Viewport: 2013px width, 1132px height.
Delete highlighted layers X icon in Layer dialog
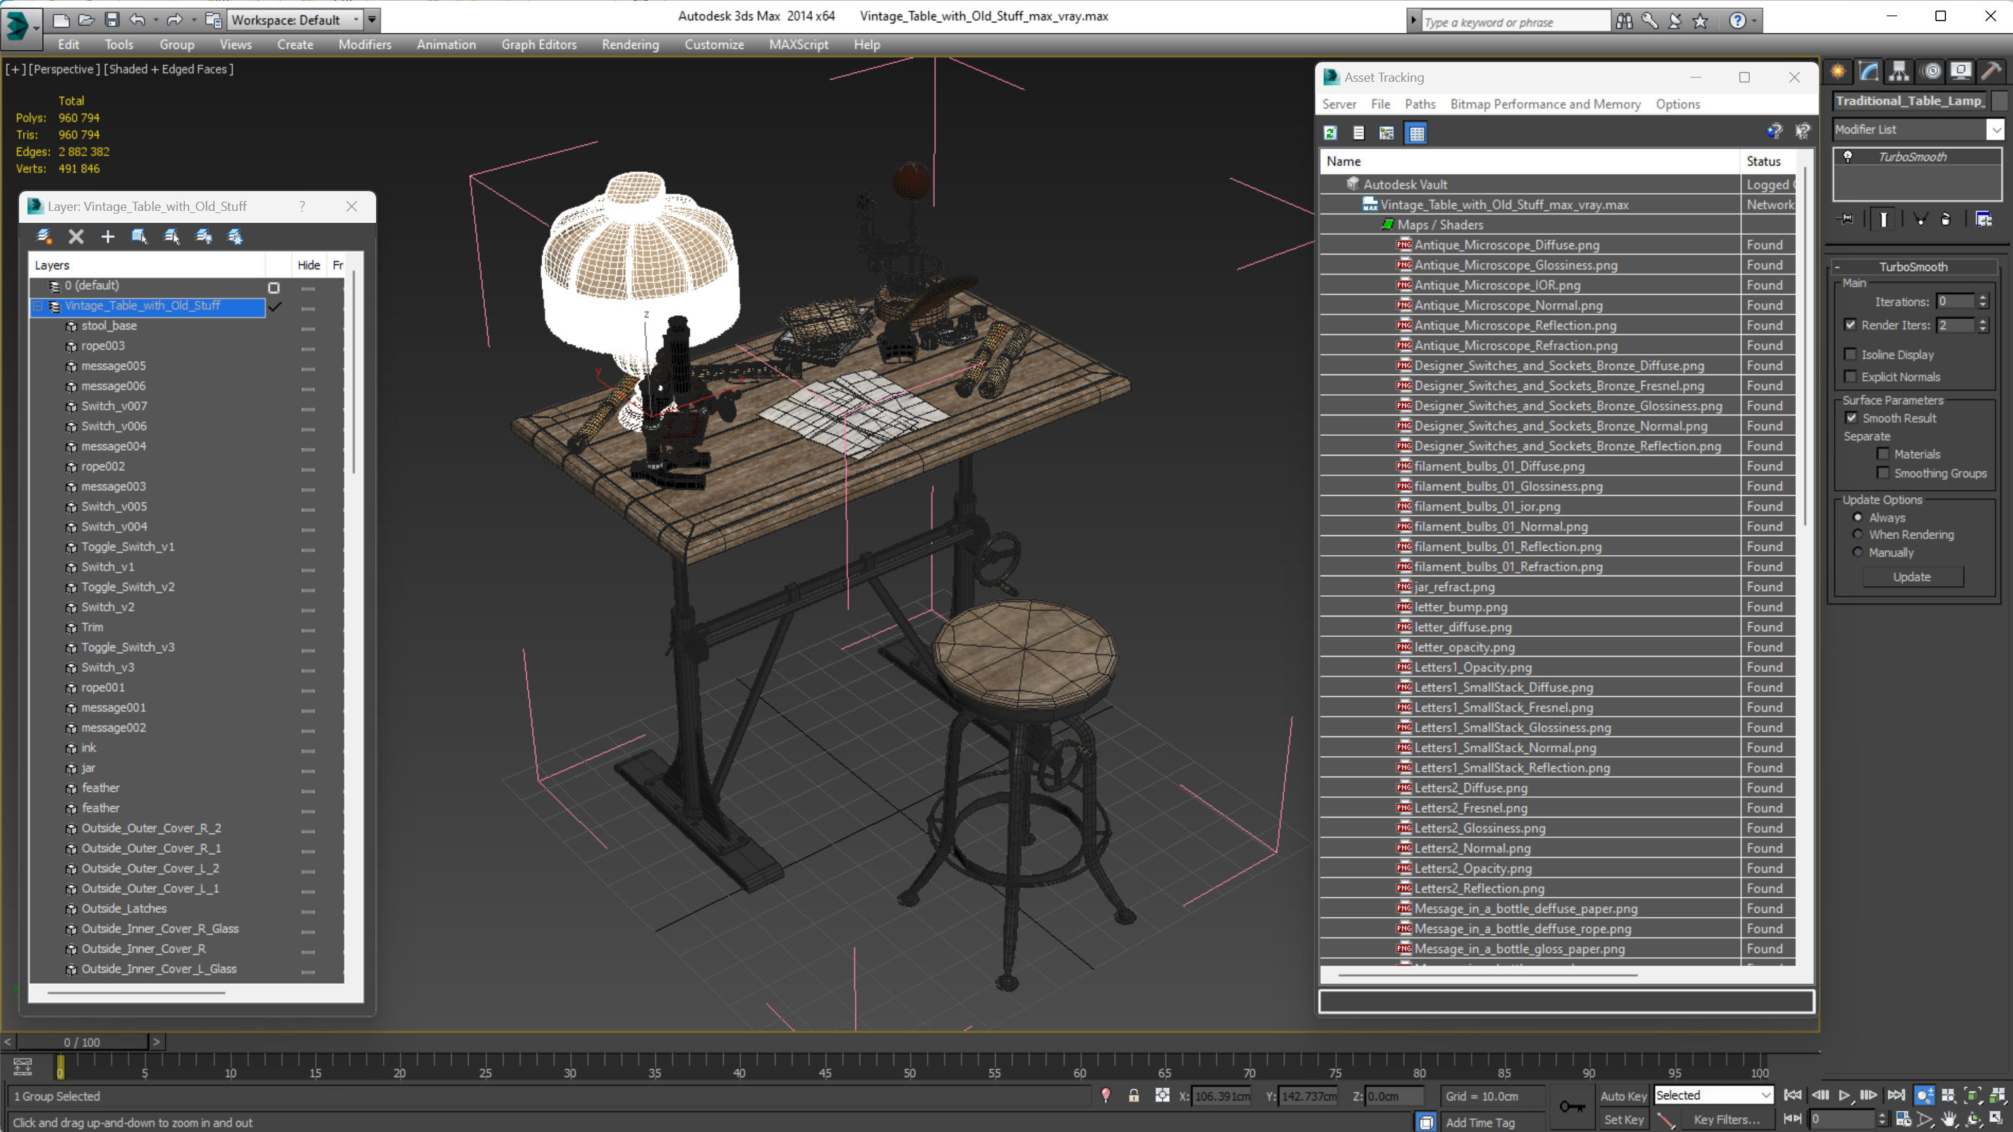pyautogui.click(x=75, y=236)
